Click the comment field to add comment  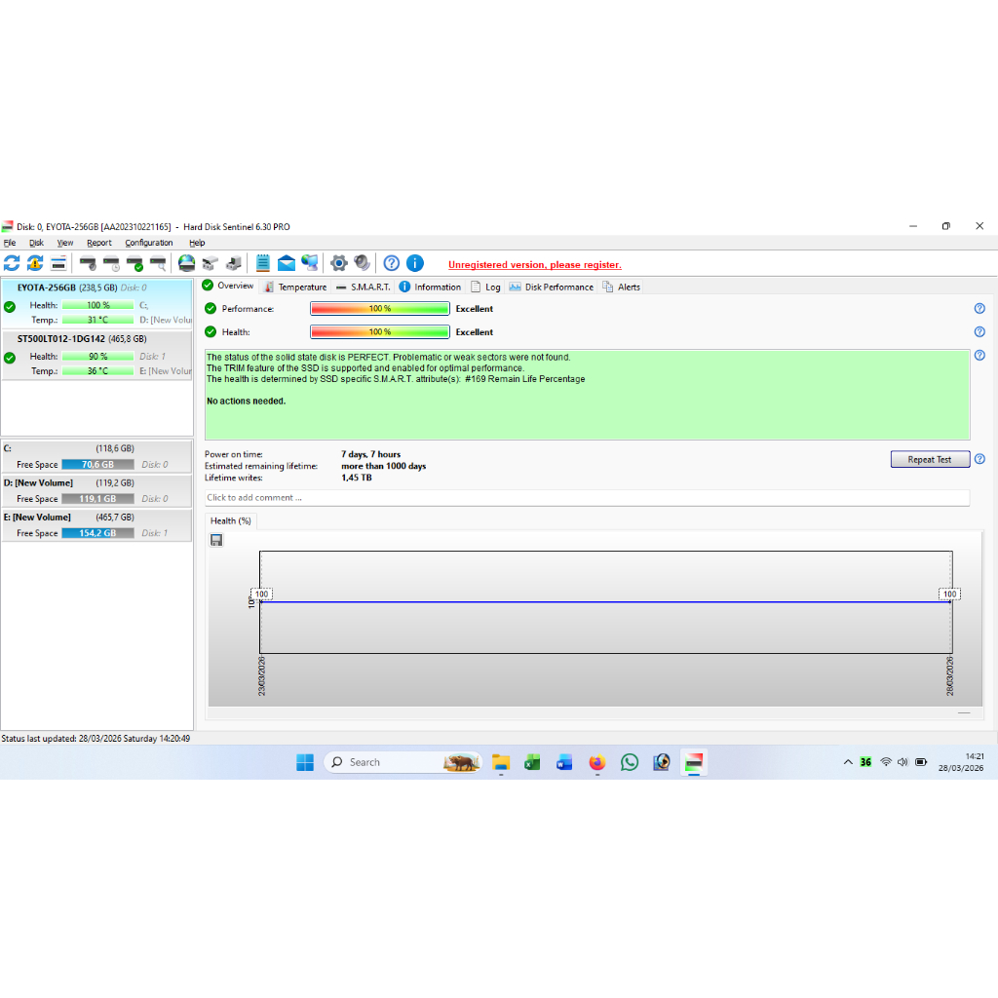(x=587, y=498)
